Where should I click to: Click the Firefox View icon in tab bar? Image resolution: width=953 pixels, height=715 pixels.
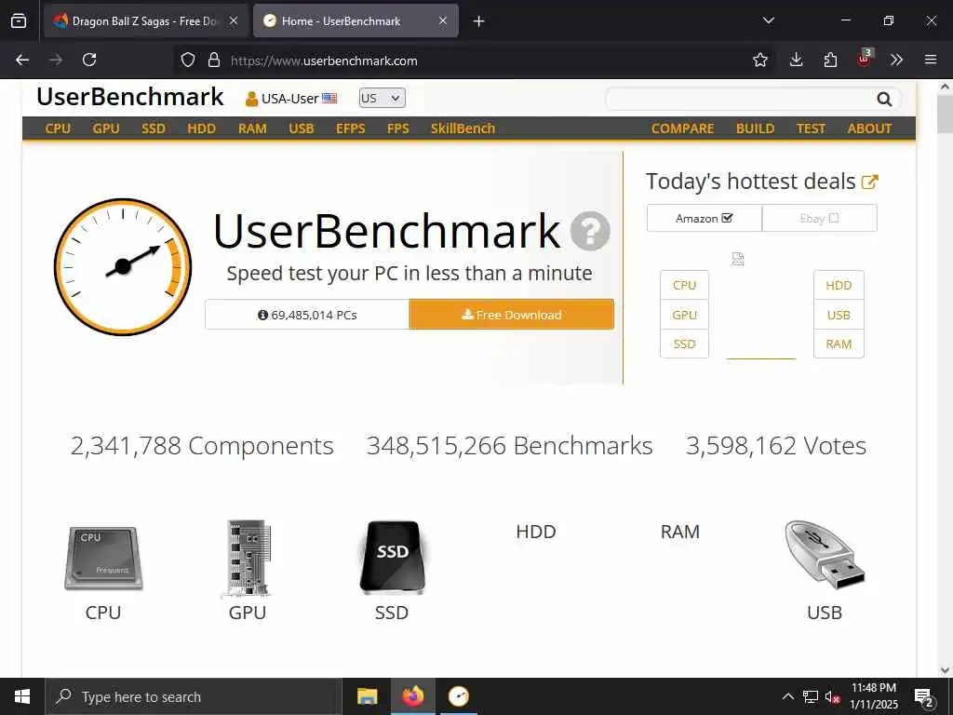point(19,21)
